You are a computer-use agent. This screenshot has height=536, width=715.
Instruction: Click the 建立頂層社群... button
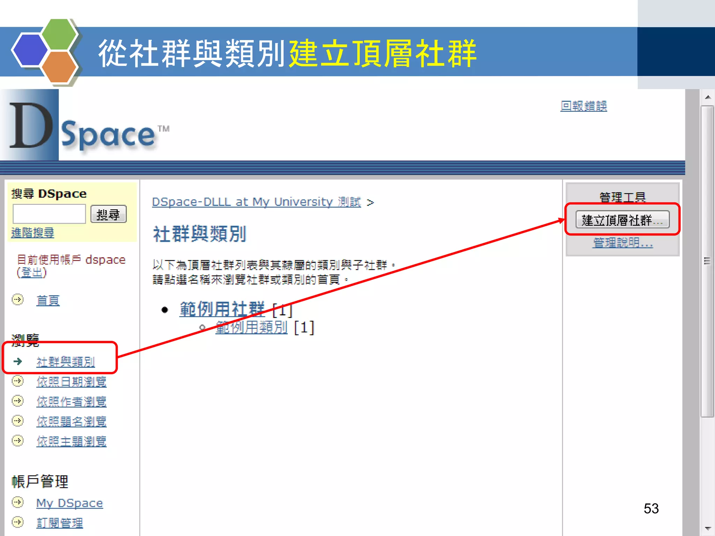point(622,220)
